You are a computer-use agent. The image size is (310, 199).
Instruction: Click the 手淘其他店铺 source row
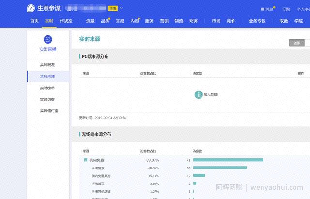tap(101, 191)
